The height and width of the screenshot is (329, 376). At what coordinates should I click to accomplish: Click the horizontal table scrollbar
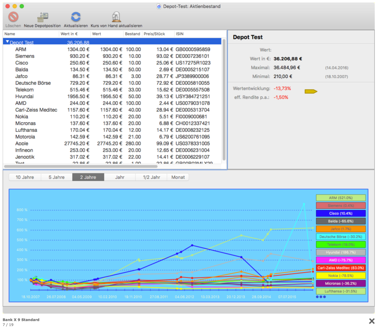pos(81,166)
